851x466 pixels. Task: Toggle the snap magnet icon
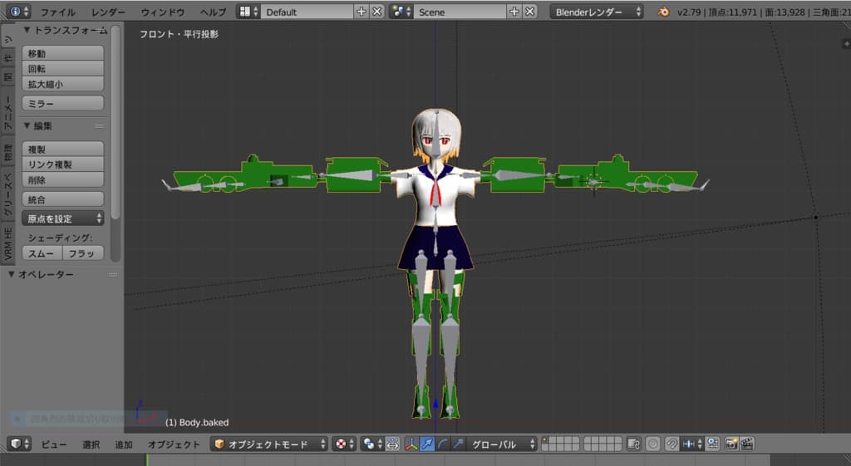671,444
